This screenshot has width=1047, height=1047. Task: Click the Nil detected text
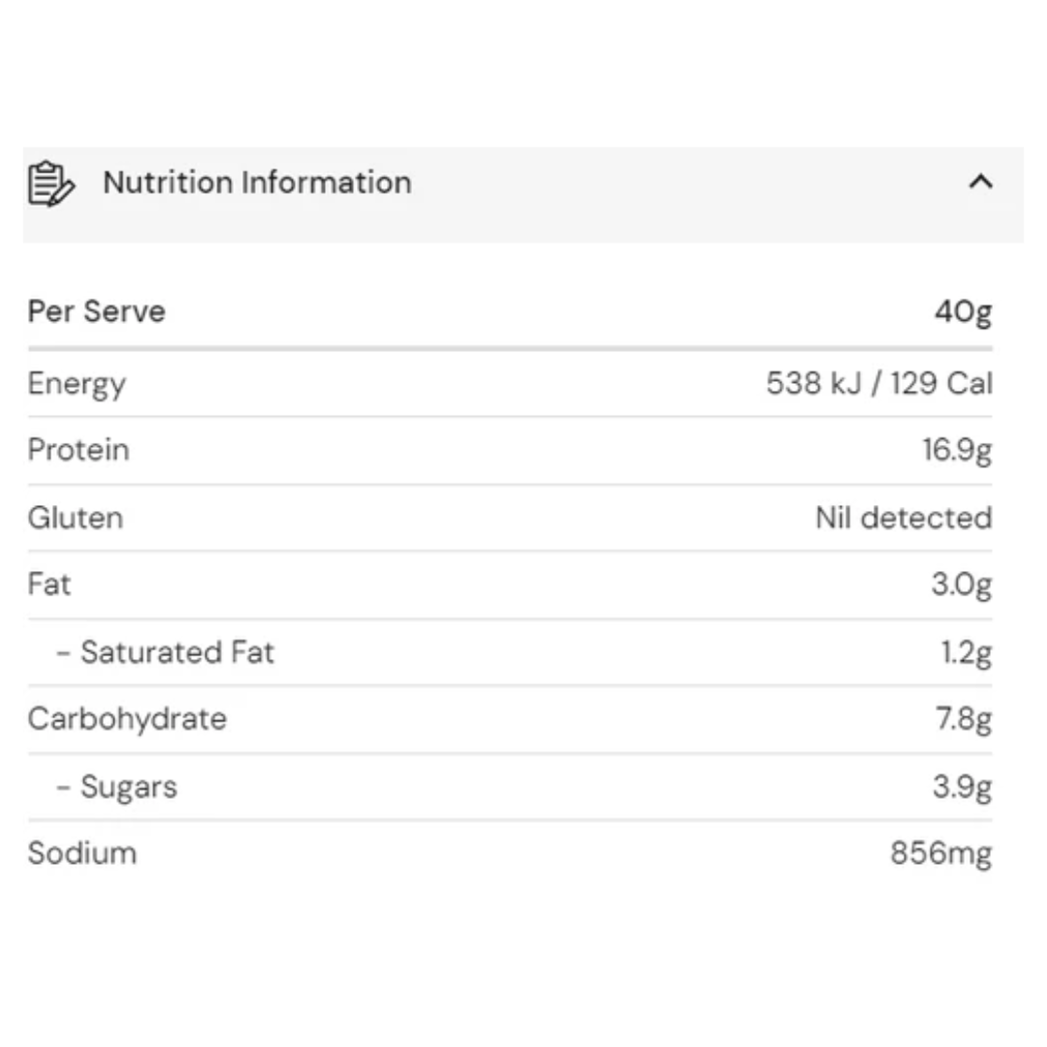pos(902,519)
